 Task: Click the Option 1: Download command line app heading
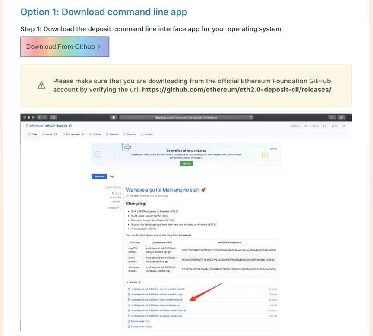click(x=104, y=12)
